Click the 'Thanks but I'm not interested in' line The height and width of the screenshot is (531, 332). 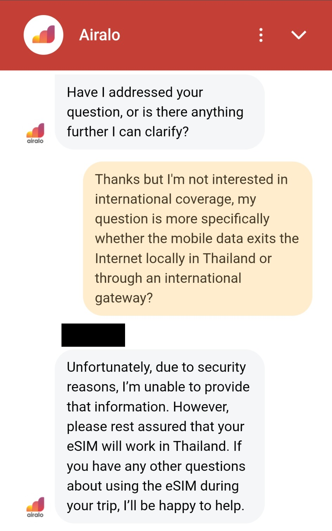[191, 179]
